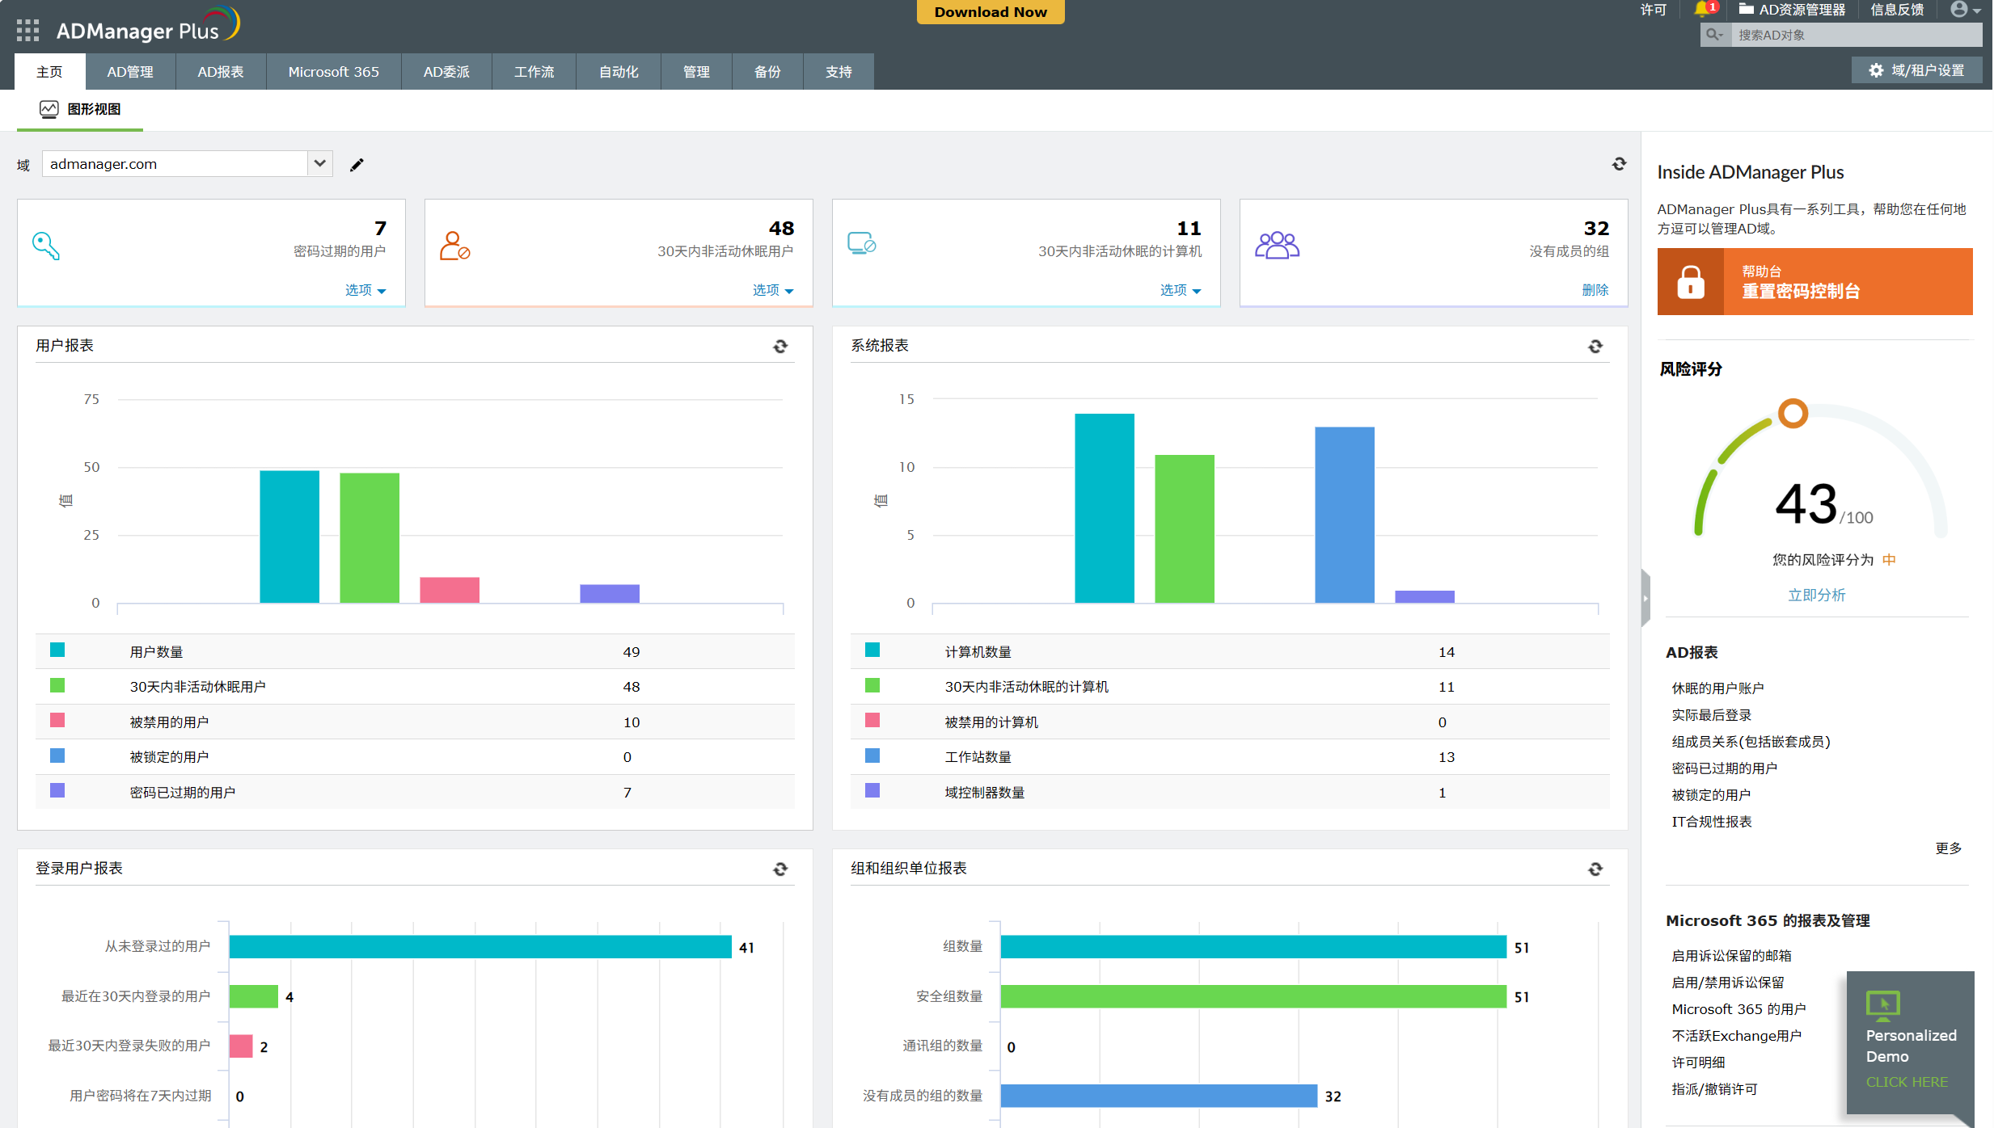The image size is (1994, 1128).
Task: Refresh the 组和组织单位报表 panel
Action: coord(1595,869)
